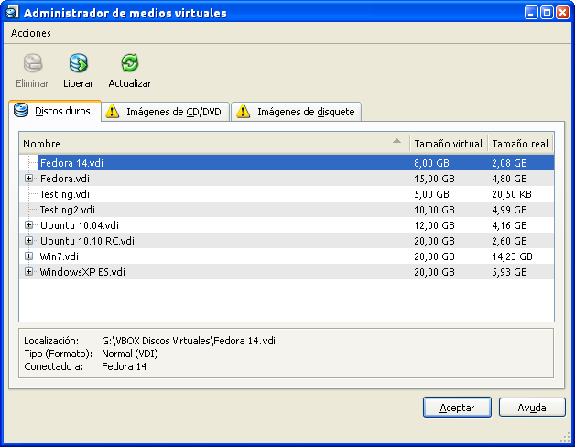Screen dimensions: 575x447
Task: Expand the Fedora.vdi tree node
Action: point(28,179)
